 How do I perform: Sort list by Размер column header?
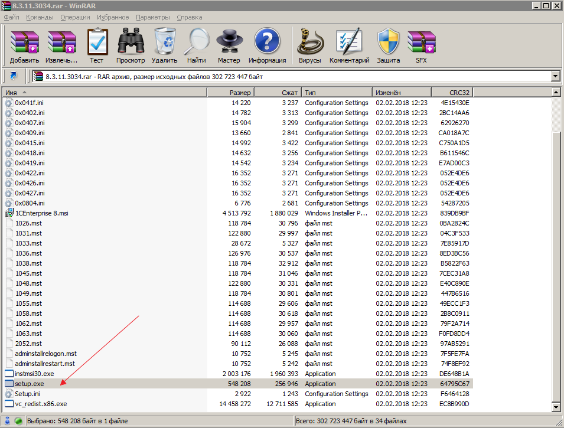click(230, 93)
